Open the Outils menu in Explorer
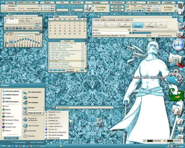 (x=127, y=20)
